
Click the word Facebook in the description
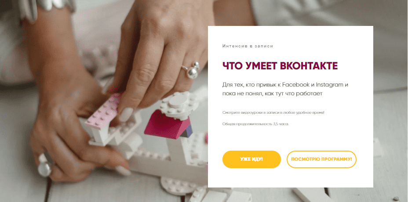pyautogui.click(x=296, y=85)
